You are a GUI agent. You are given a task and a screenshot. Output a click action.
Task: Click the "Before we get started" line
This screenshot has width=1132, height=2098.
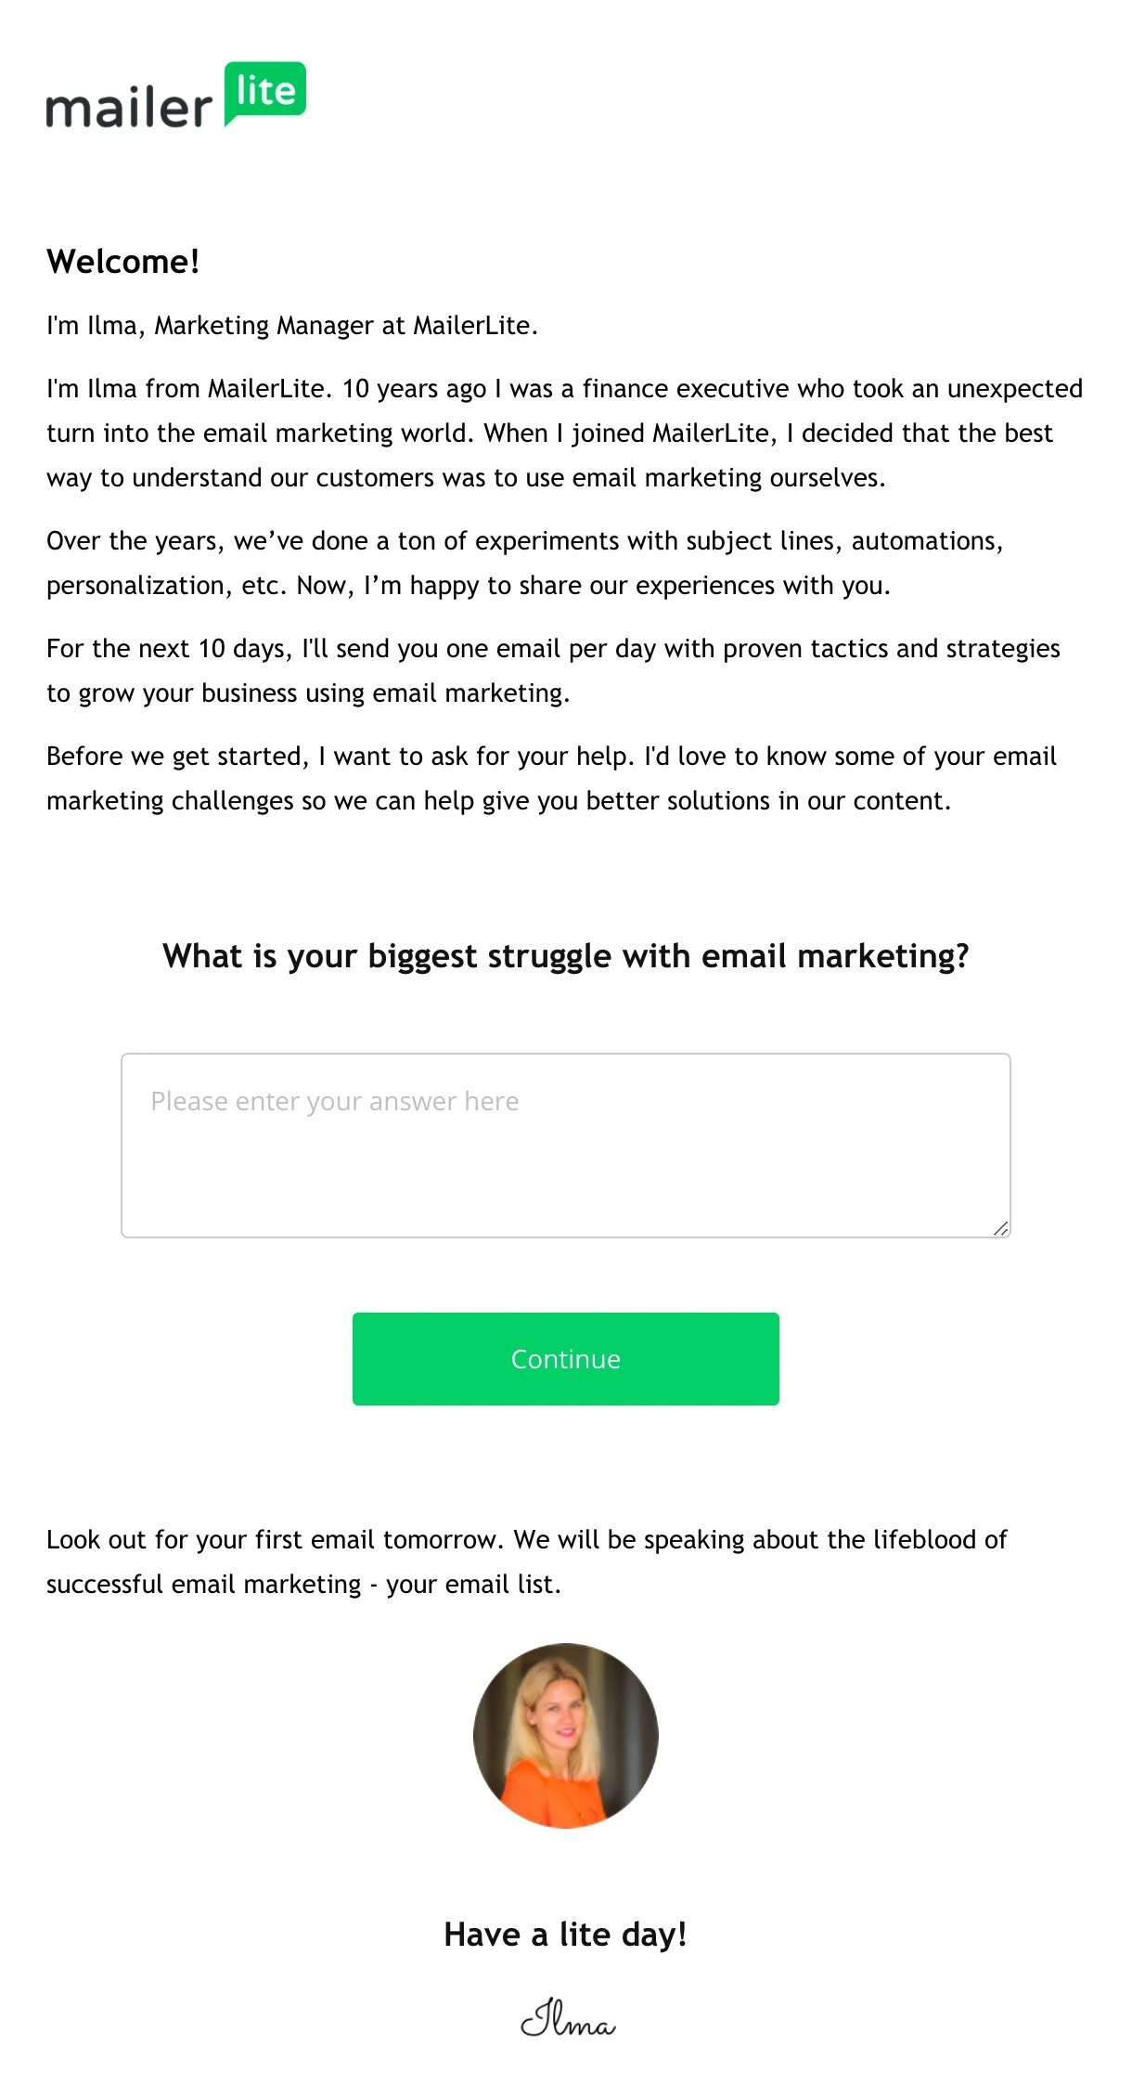pyautogui.click(x=551, y=757)
